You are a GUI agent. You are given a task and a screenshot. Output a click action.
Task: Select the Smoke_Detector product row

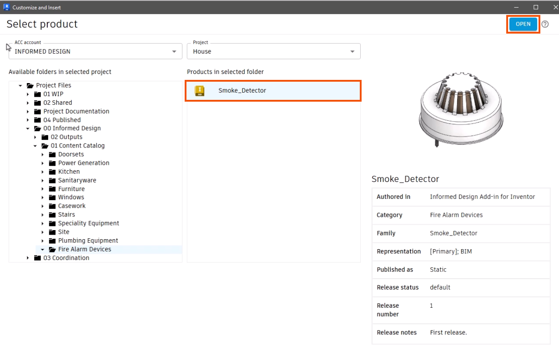(273, 91)
